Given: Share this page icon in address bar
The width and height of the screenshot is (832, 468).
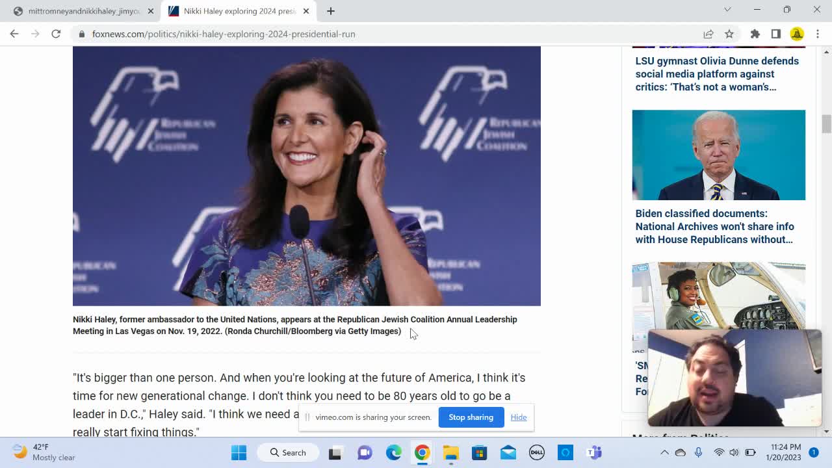Looking at the screenshot, I should (x=708, y=34).
